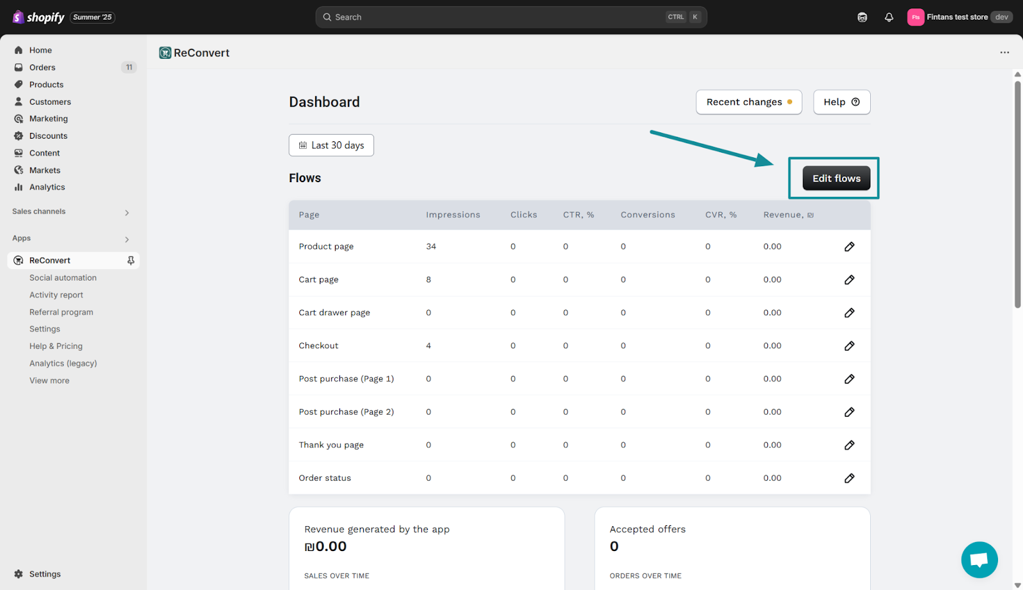Viewport: 1023px width, 590px height.
Task: Click the ReConvert app logo in header
Action: 165,53
